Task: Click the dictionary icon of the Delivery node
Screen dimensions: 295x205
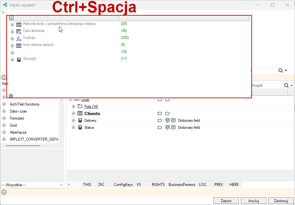Action: tap(80, 121)
